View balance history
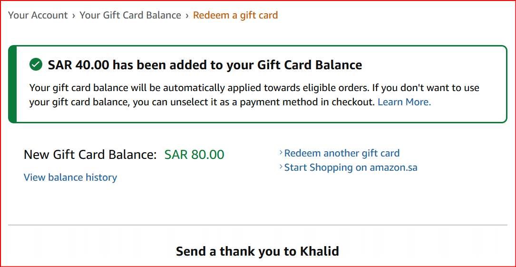The image size is (516, 267). 70,177
